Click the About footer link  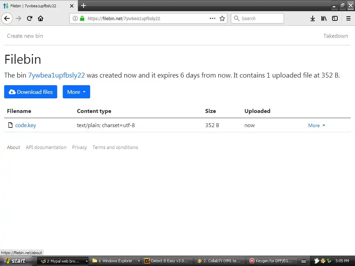(x=14, y=147)
